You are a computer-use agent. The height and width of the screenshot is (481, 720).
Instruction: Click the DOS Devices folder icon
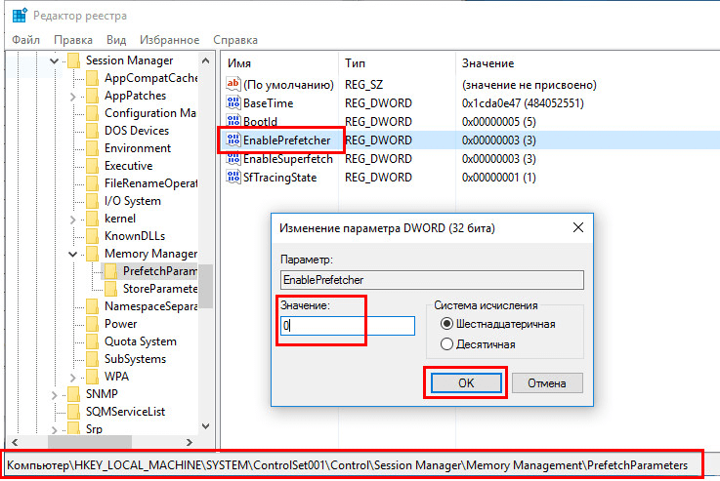92,131
